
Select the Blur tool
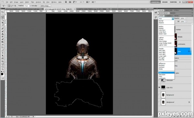point(3,45)
